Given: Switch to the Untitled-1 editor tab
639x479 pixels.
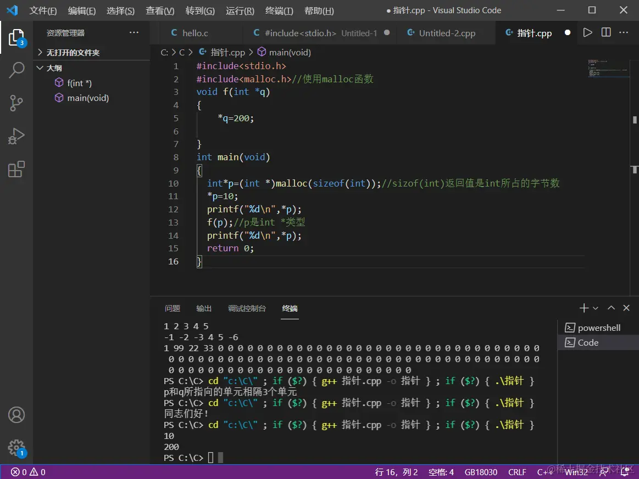Looking at the screenshot, I should pyautogui.click(x=320, y=33).
